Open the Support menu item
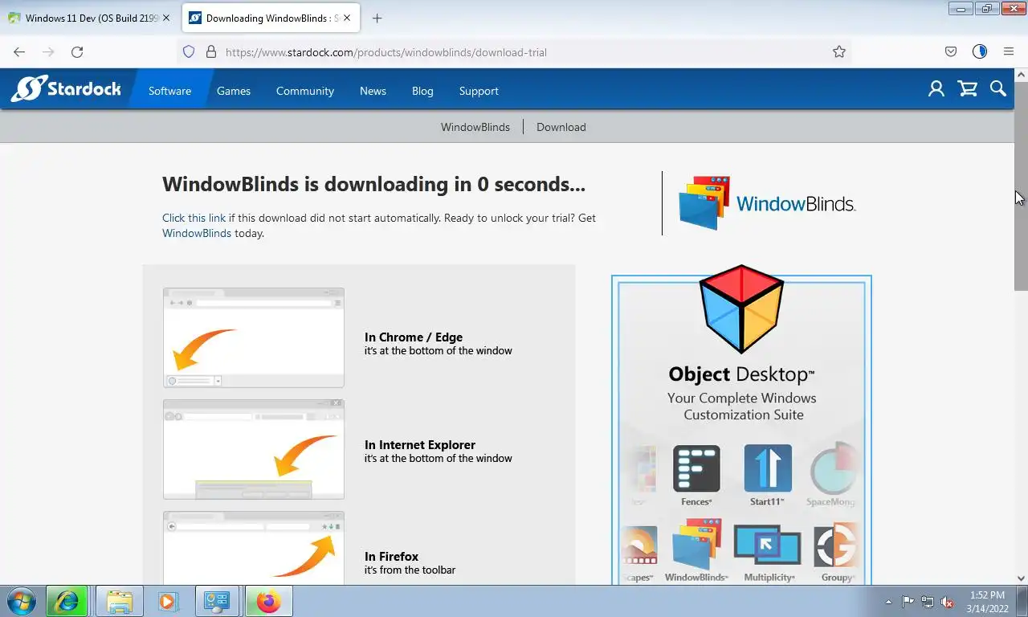Viewport: 1028px width, 617px height. (x=479, y=91)
